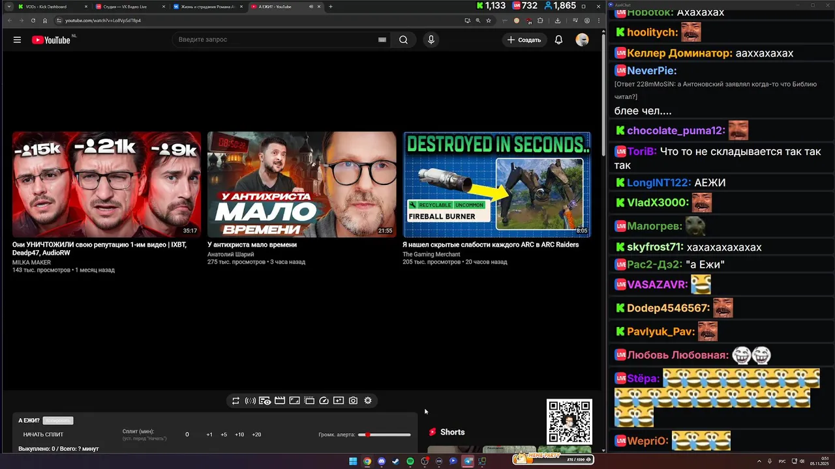Toggle the loop video icon in player toolbar

click(x=235, y=401)
